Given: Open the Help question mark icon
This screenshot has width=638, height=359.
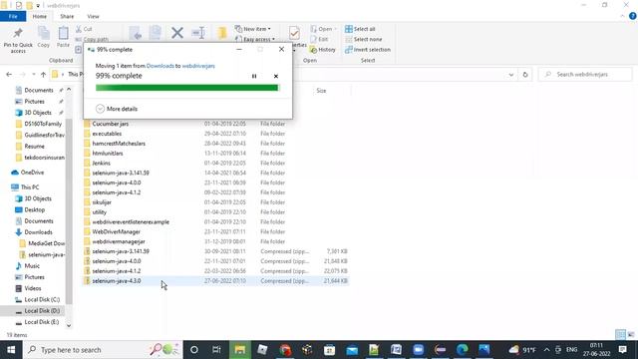Looking at the screenshot, I should pyautogui.click(x=632, y=16).
